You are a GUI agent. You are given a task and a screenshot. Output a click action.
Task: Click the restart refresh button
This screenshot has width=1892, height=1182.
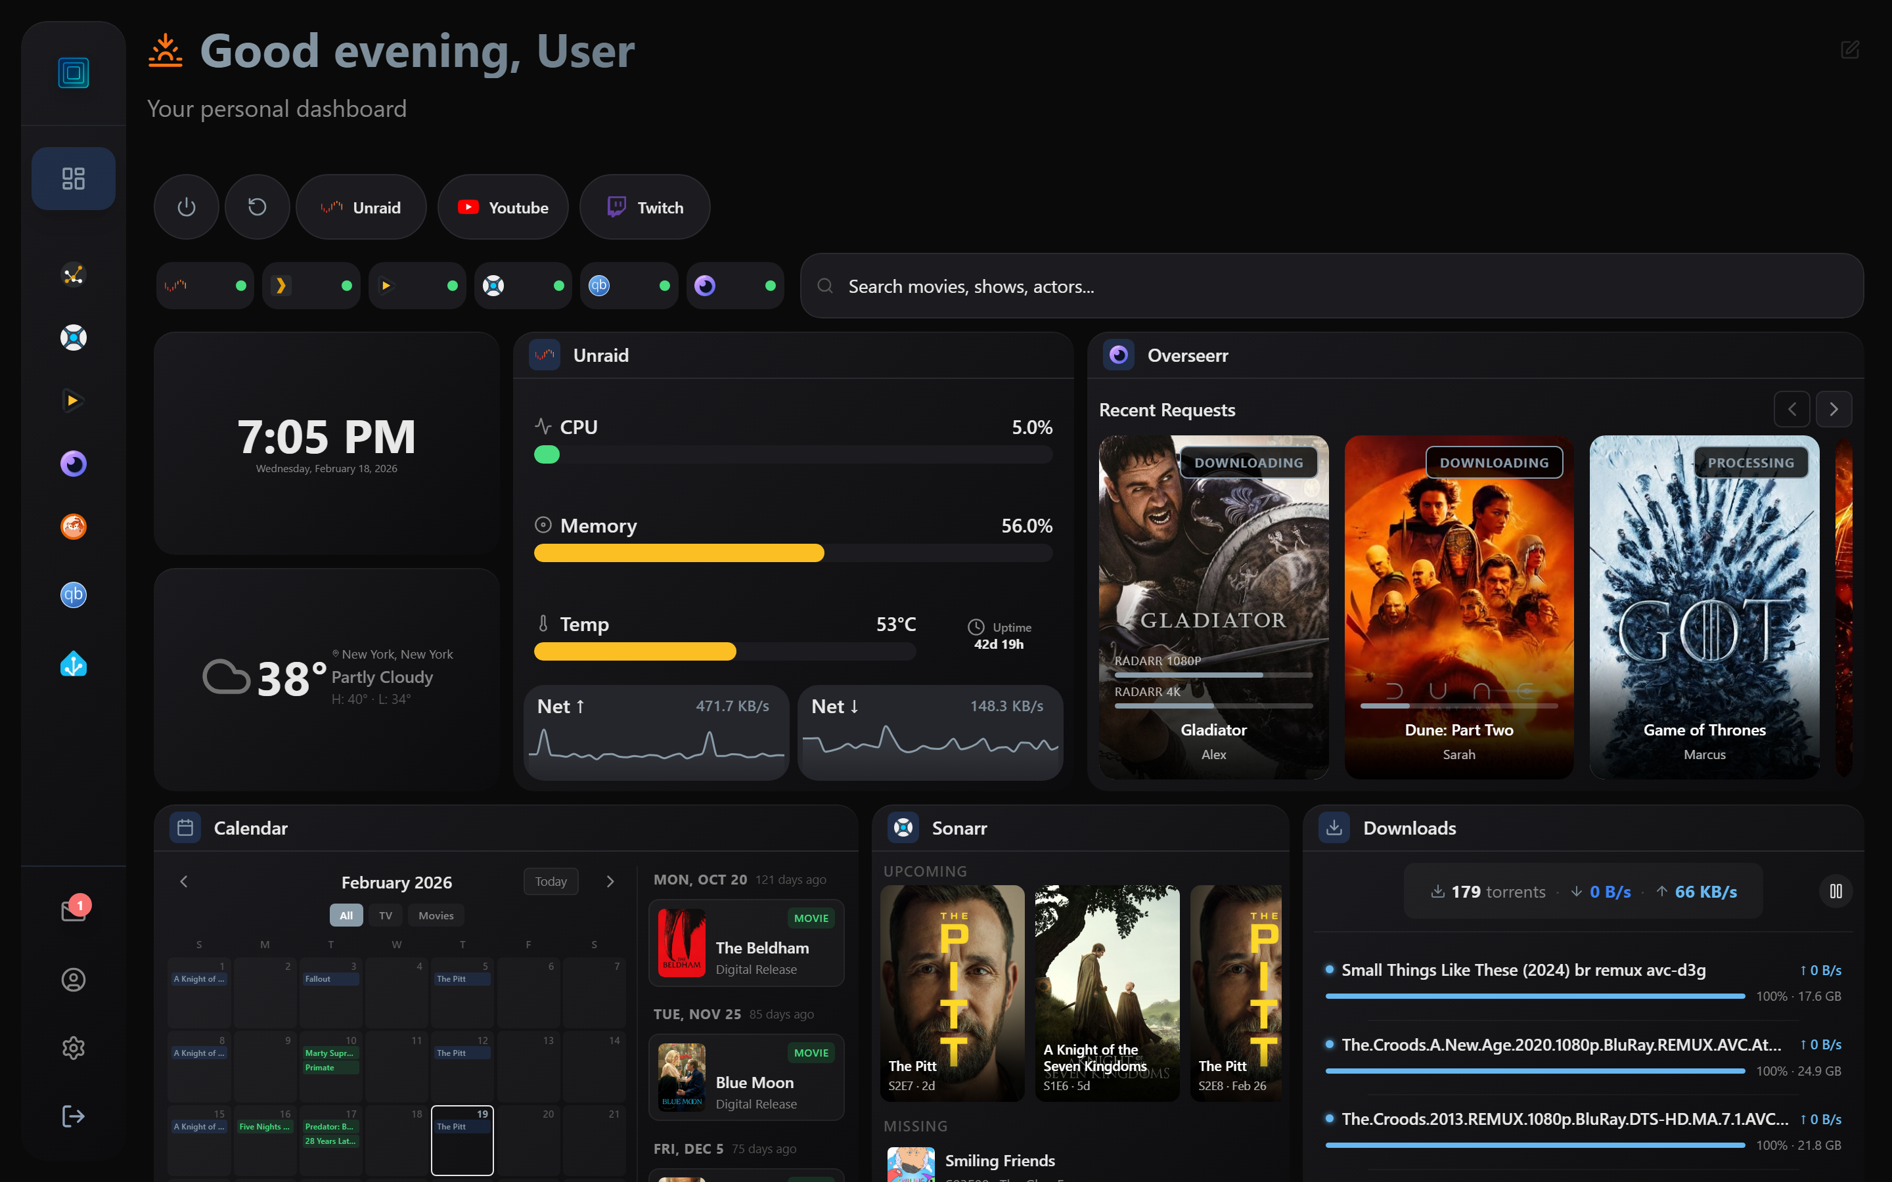pos(258,207)
